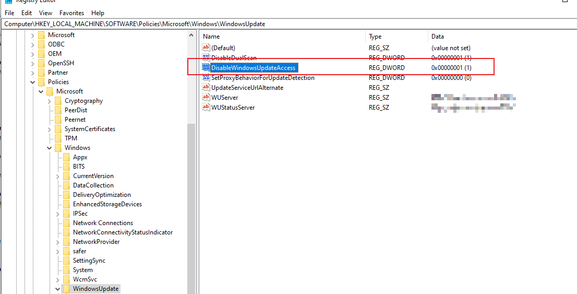
Task: Collapse the Policies key
Action: [32, 82]
